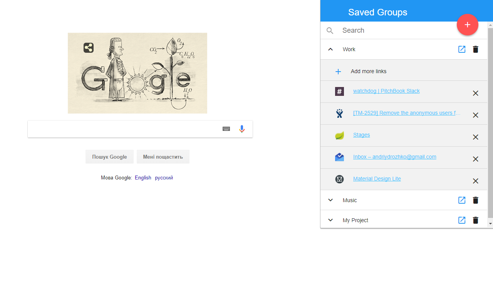Expand the My Project group
493x308 pixels.
tap(330, 220)
